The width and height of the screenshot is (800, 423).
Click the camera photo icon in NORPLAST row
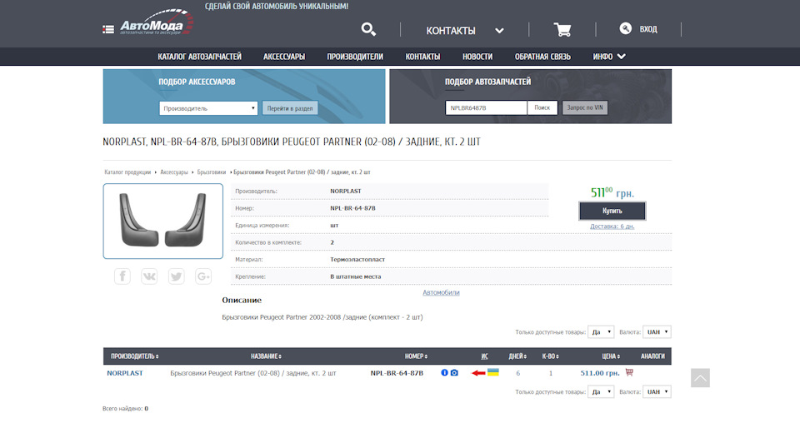coord(454,372)
